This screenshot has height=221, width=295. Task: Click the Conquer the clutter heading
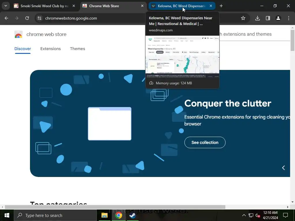[x=228, y=103]
